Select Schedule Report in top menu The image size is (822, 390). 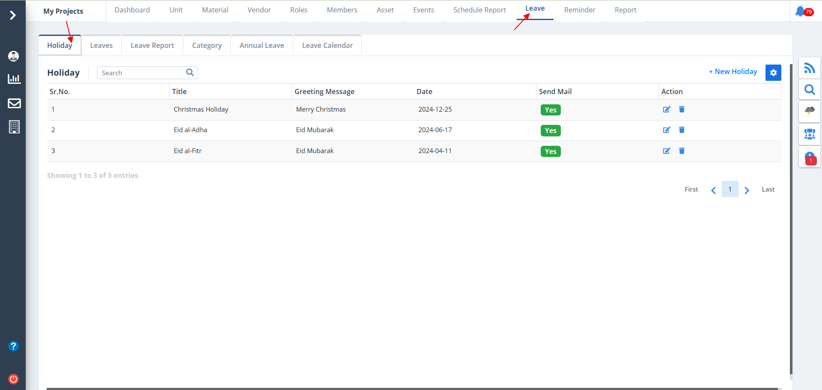tap(479, 10)
